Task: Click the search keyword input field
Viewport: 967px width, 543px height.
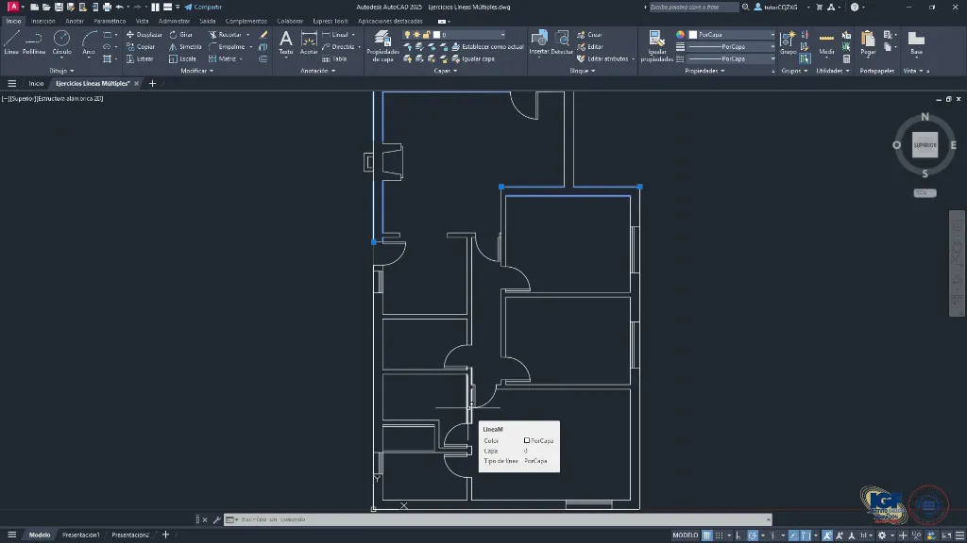Action: 693,7
